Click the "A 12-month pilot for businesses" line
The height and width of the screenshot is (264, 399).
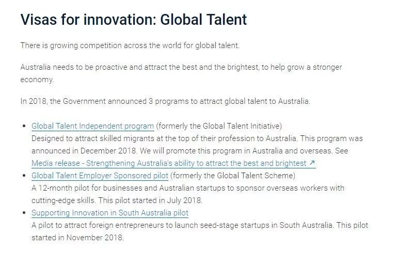tap(188, 188)
